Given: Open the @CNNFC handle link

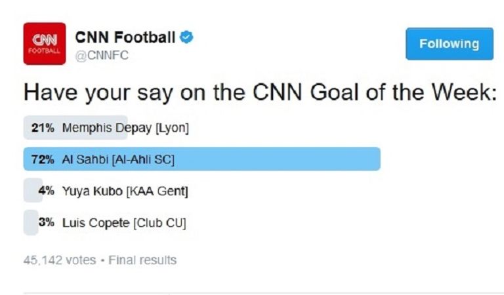Looking at the screenshot, I should (102, 56).
